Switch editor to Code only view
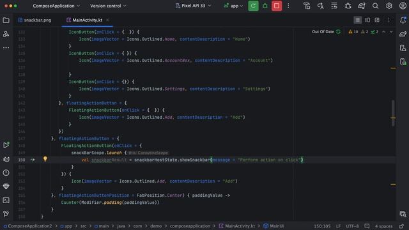The image size is (409, 230). pos(358,20)
